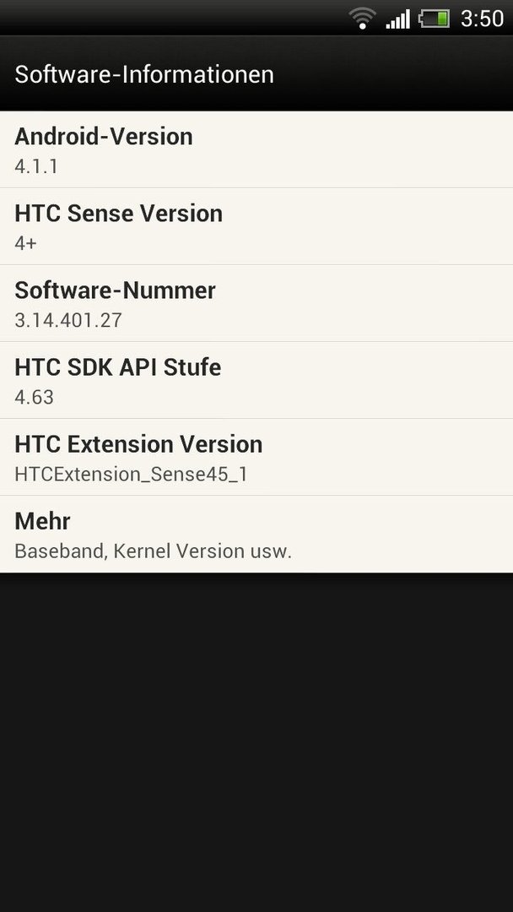The height and width of the screenshot is (912, 513).
Task: Tap the 3:50 clock in status bar
Action: point(482,19)
